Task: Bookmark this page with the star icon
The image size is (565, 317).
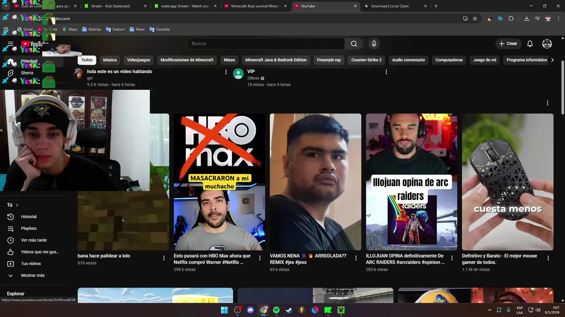Action: tap(475, 18)
